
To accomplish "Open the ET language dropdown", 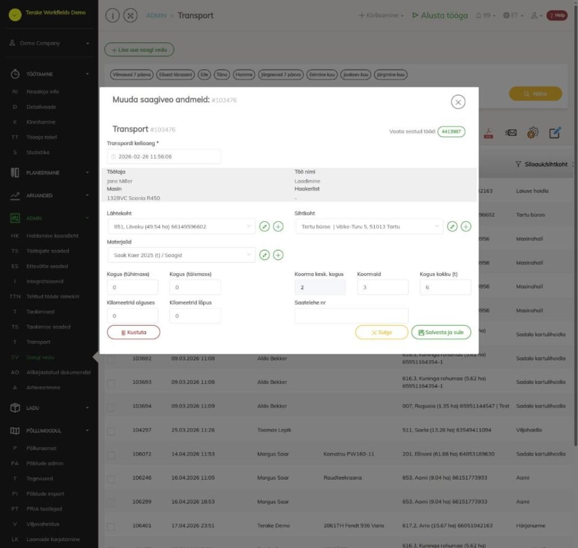I will coord(513,15).
